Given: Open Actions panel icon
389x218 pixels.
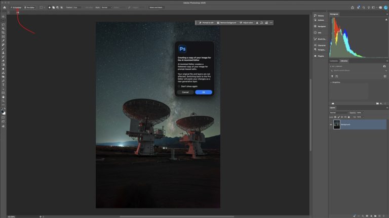Looking at the screenshot, I should click(316, 20).
